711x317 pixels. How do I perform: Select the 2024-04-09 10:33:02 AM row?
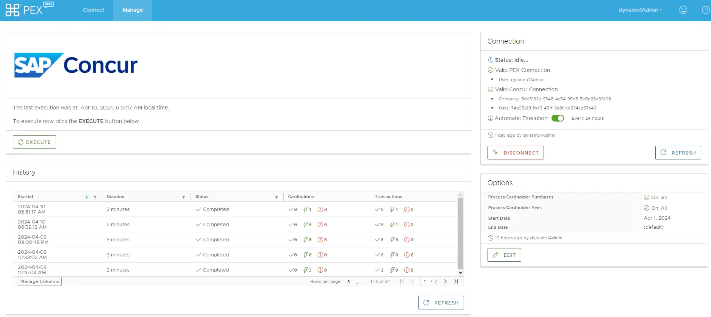click(235, 255)
